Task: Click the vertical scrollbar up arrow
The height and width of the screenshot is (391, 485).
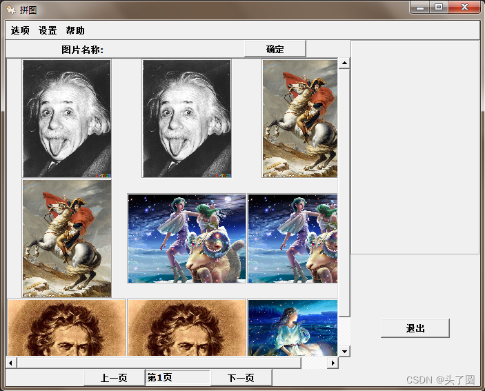Action: coord(344,63)
